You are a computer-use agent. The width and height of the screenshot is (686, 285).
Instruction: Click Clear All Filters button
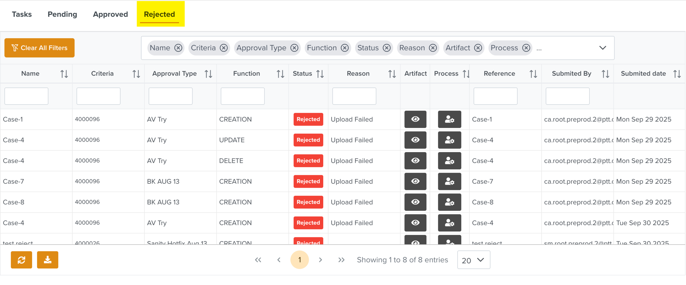tap(40, 48)
